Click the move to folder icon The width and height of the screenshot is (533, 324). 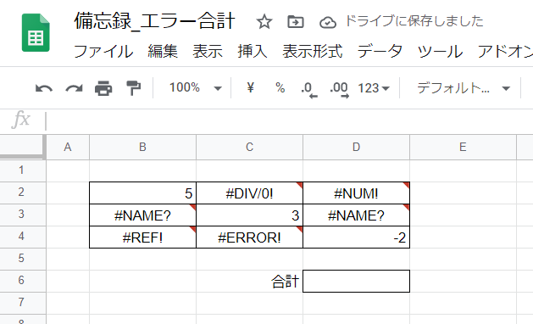tap(296, 22)
